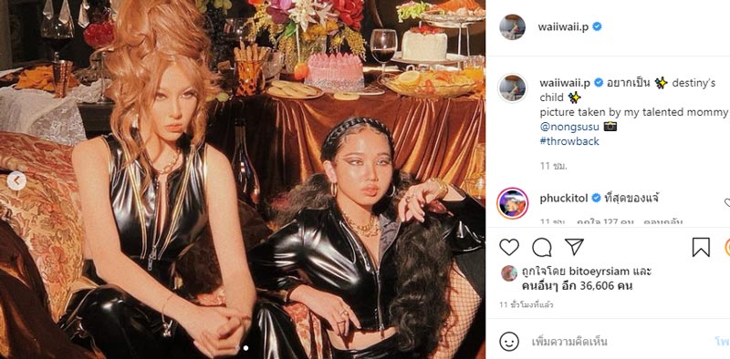The height and width of the screenshot is (359, 730).
Task: Open phuckitol's story-ringed avatar
Action: tap(512, 203)
